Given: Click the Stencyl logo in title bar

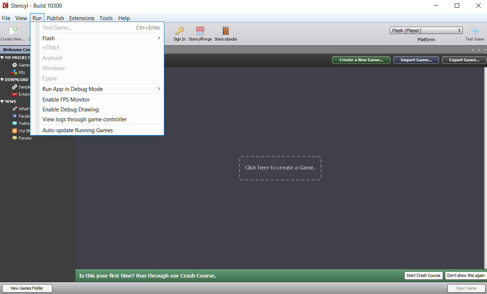Looking at the screenshot, I should tap(5, 5).
